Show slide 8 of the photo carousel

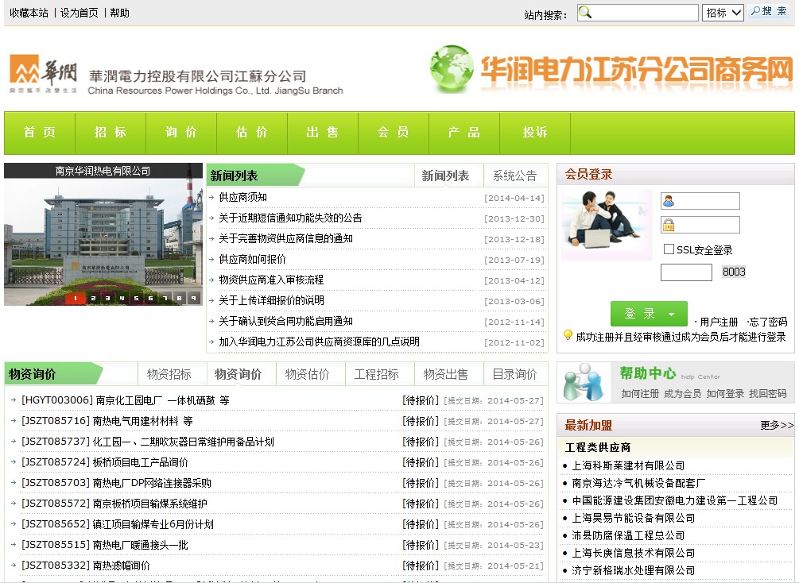180,299
